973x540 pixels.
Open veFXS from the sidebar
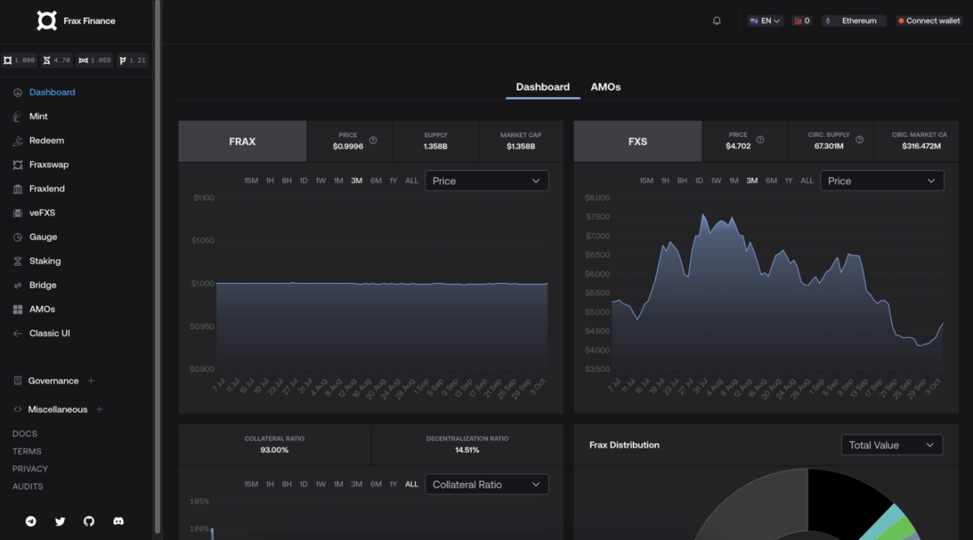coord(43,213)
